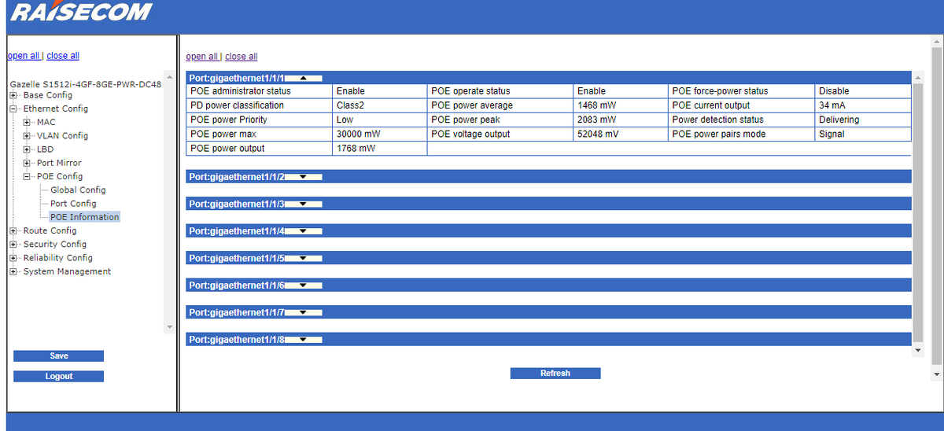This screenshot has width=944, height=431.
Task: Expand the gigaethernet1/1/6 port section
Action: tap(305, 285)
